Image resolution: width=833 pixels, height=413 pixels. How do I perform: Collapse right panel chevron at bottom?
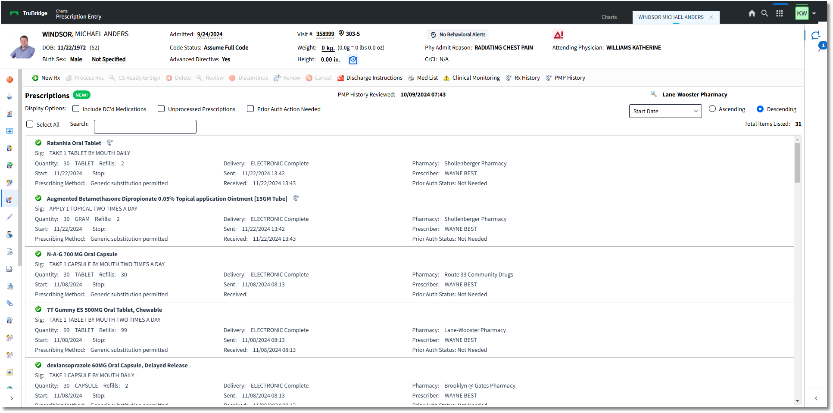[816, 398]
